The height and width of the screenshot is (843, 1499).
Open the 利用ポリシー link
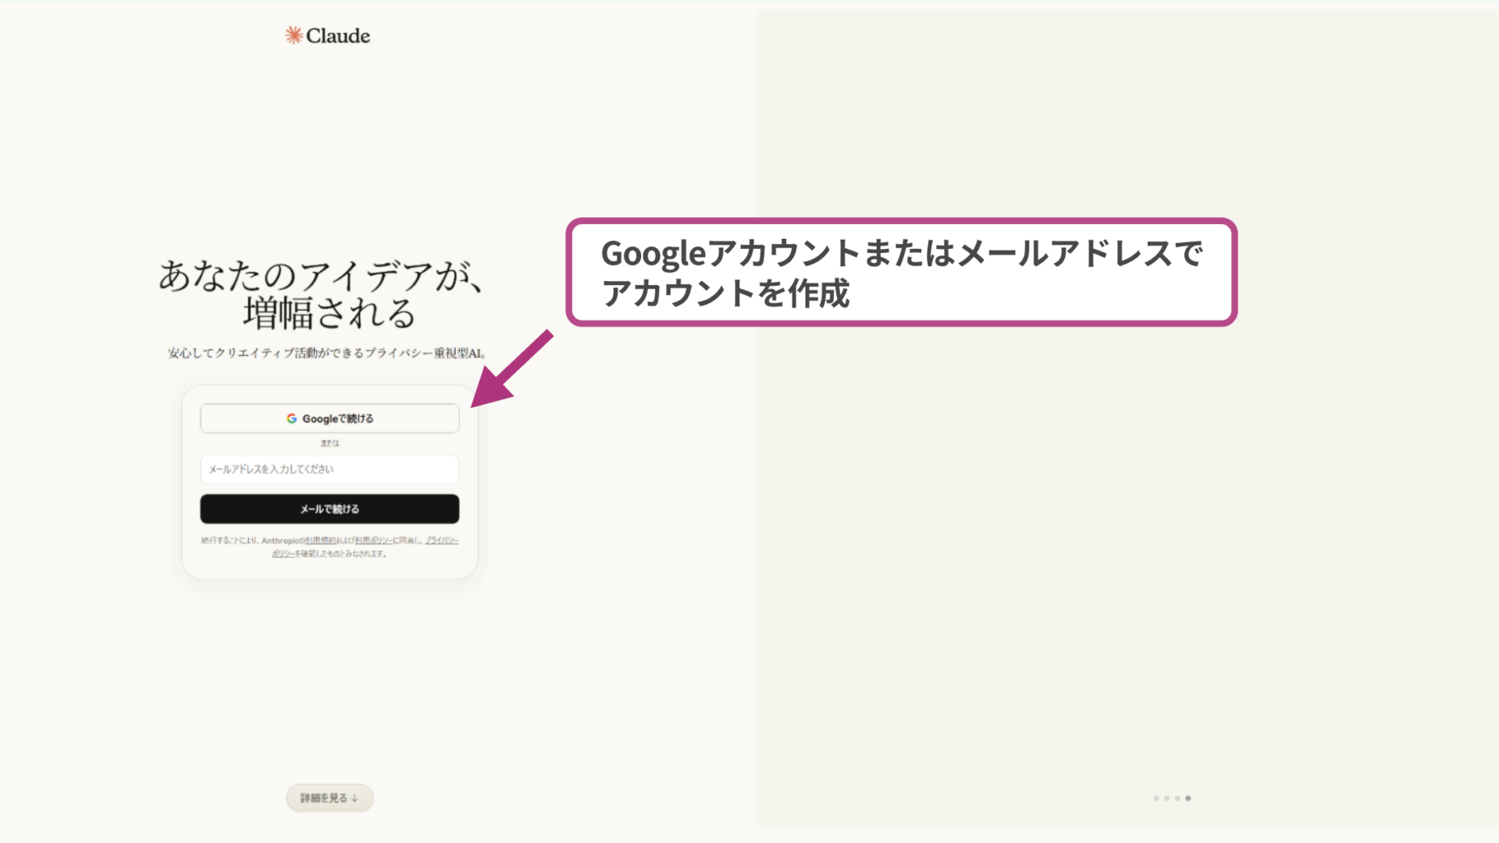pos(375,540)
